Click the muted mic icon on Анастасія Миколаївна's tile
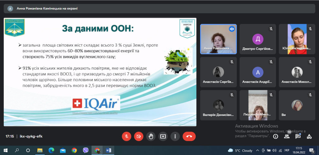Viewport: 319px width, 155px height. click(x=310, y=62)
